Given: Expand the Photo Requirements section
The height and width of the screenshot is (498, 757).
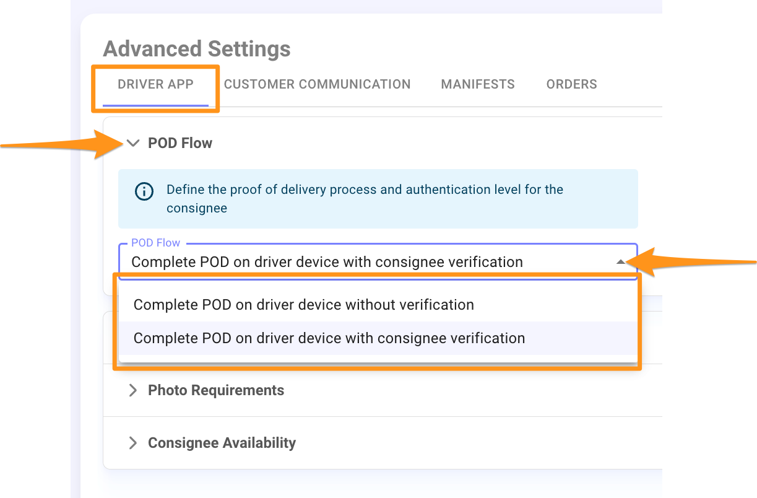Looking at the screenshot, I should coord(132,390).
